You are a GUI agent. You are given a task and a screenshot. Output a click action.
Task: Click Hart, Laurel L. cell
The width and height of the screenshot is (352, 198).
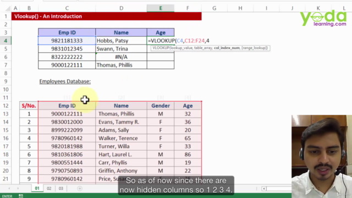click(x=121, y=155)
